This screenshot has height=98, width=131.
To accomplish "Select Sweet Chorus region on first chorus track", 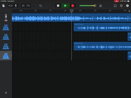I will pyautogui.click(x=102, y=27).
